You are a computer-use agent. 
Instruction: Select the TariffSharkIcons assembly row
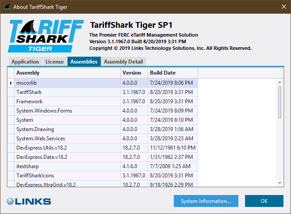click(103, 176)
